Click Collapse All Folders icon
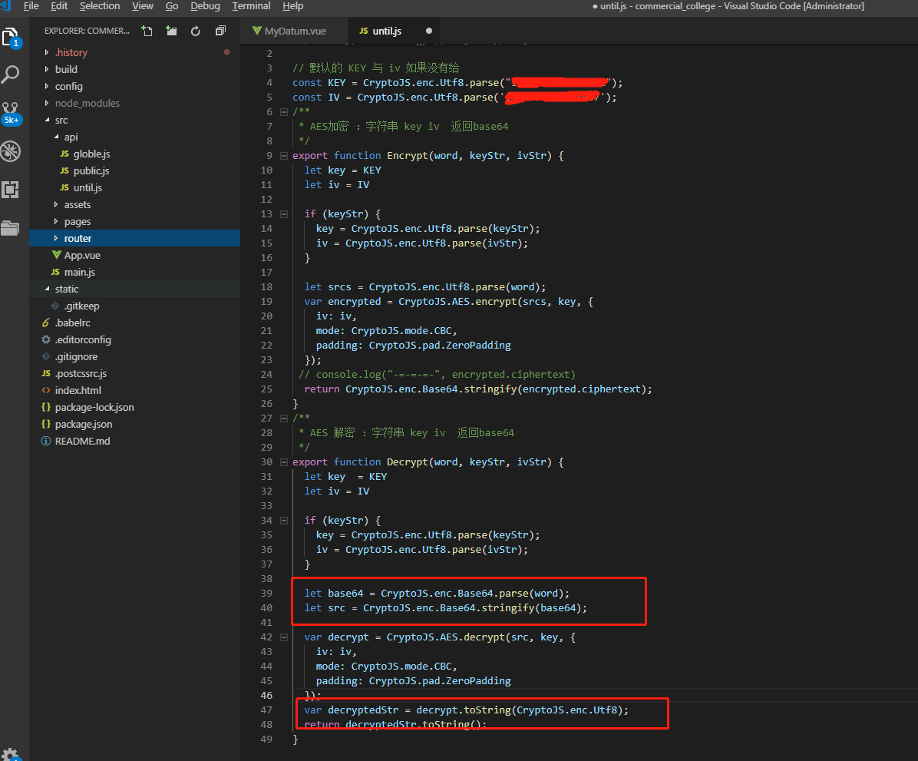 [220, 31]
